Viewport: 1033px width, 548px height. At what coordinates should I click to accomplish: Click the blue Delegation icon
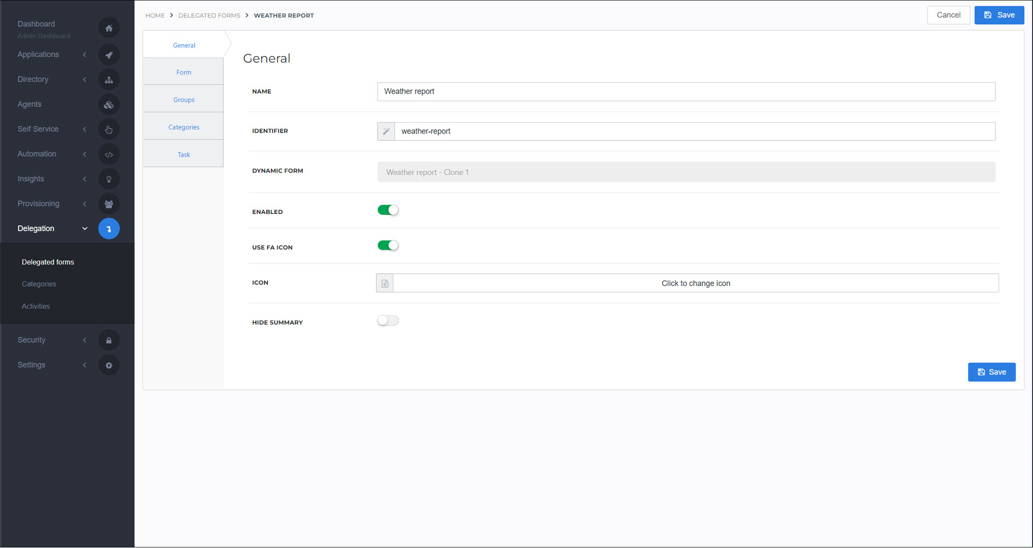[x=109, y=229]
